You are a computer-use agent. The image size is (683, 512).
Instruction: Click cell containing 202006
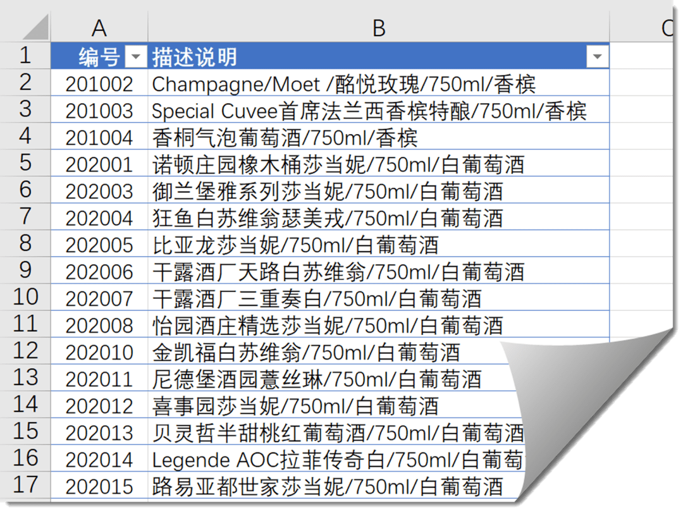(99, 271)
